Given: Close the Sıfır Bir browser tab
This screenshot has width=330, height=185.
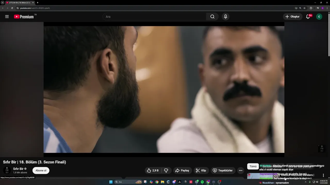Looking at the screenshot, I should tap(33, 3).
